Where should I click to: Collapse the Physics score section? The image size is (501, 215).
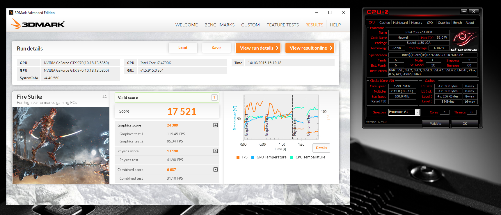[216, 151]
